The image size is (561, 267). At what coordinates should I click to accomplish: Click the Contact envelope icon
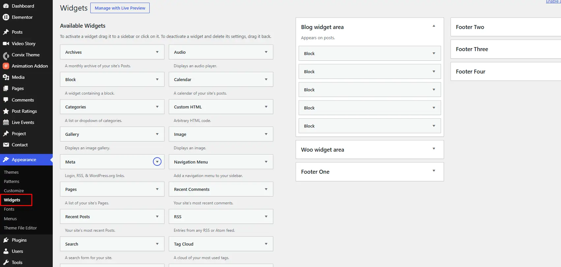[6, 145]
